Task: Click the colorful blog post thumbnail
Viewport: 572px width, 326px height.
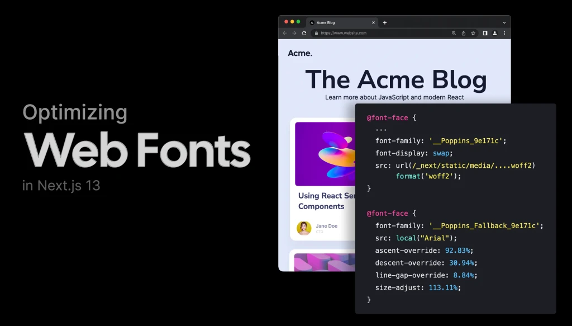Action: pos(325,154)
